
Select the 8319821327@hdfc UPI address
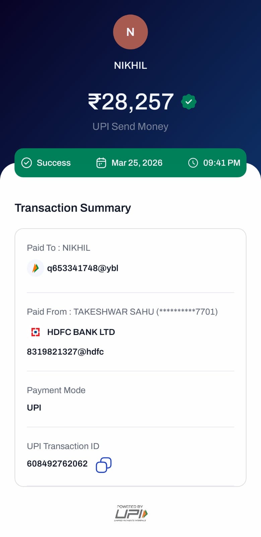pyautogui.click(x=65, y=352)
